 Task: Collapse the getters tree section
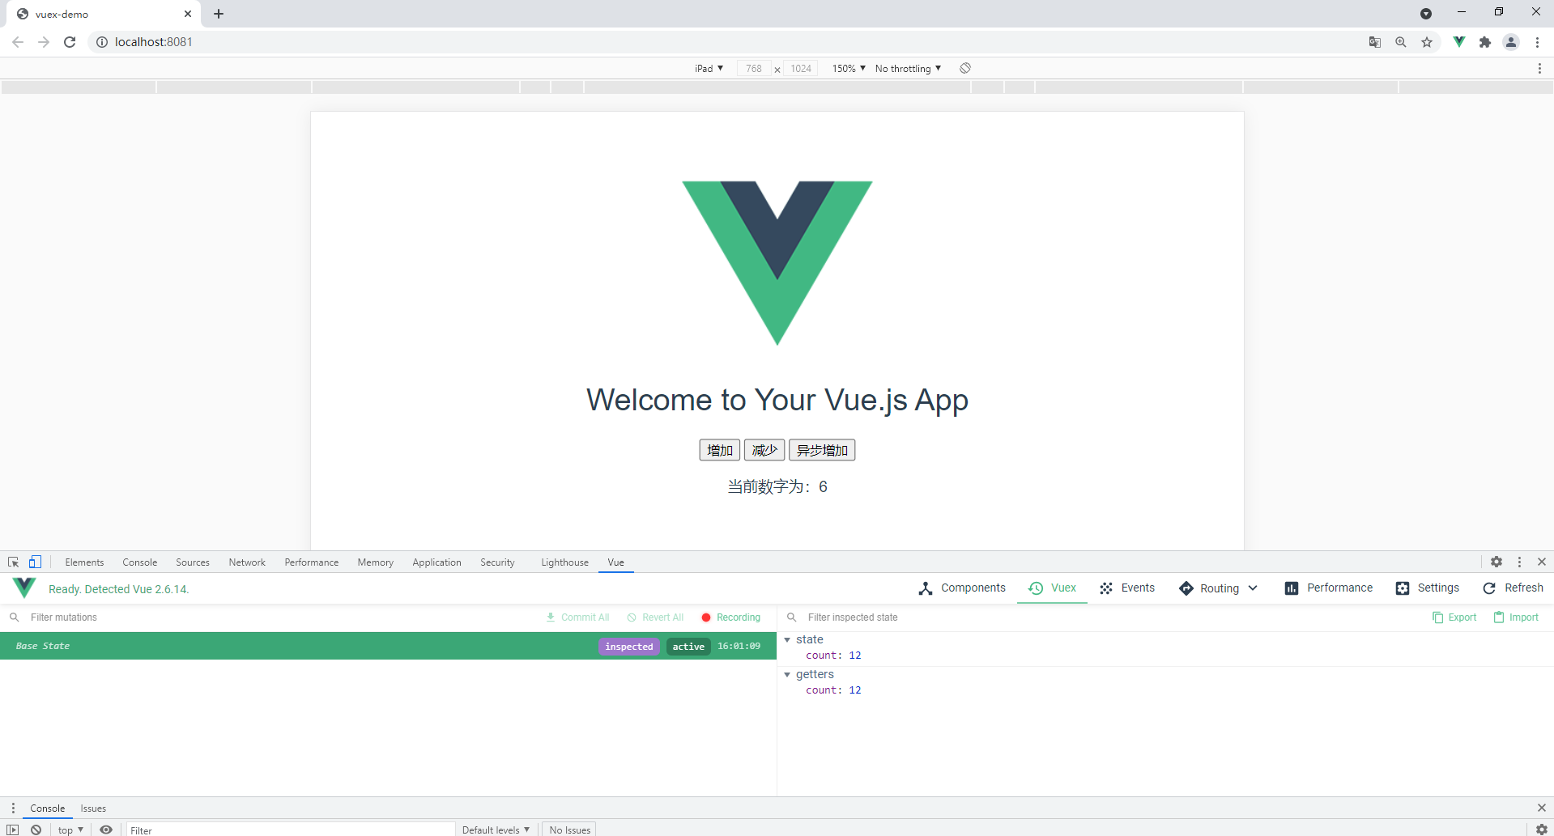click(787, 675)
